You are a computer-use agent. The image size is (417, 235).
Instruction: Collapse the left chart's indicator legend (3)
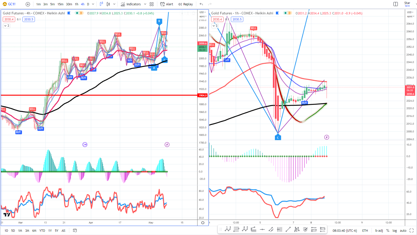point(7,26)
